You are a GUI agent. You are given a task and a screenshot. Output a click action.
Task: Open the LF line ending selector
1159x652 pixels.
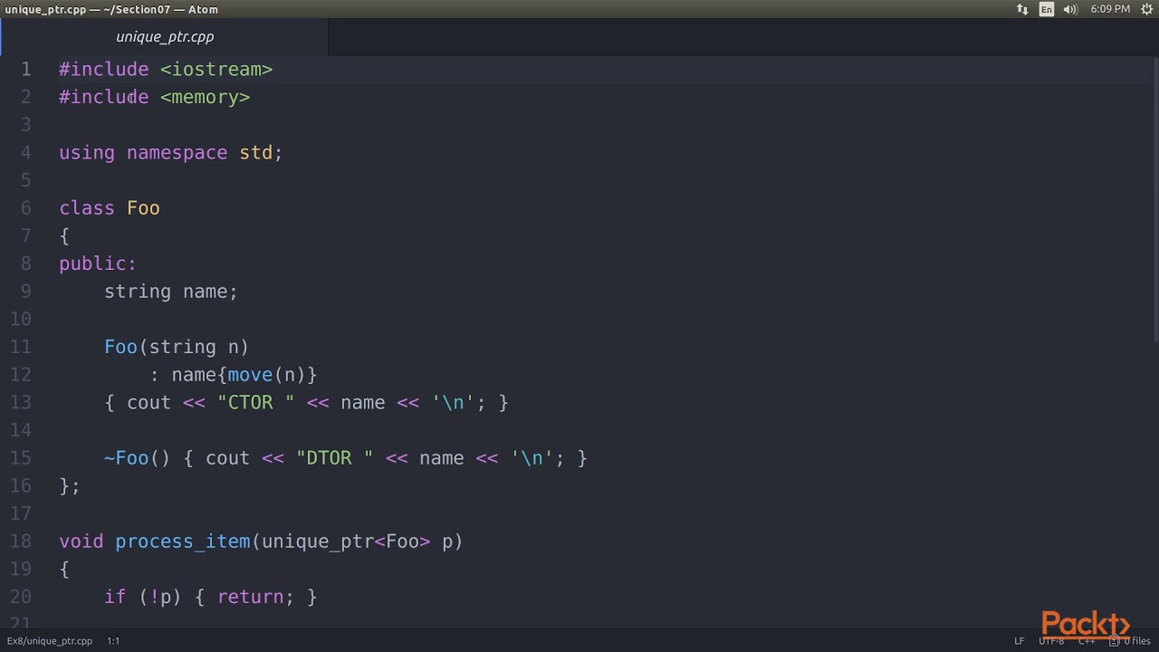1019,641
